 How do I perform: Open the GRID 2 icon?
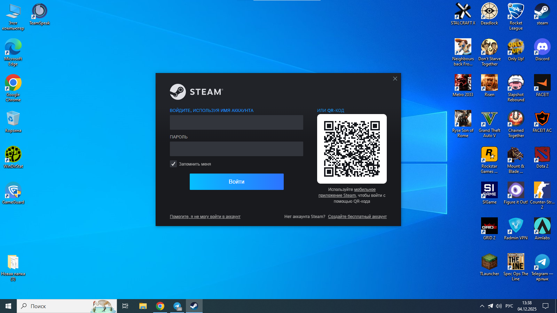[489, 229]
